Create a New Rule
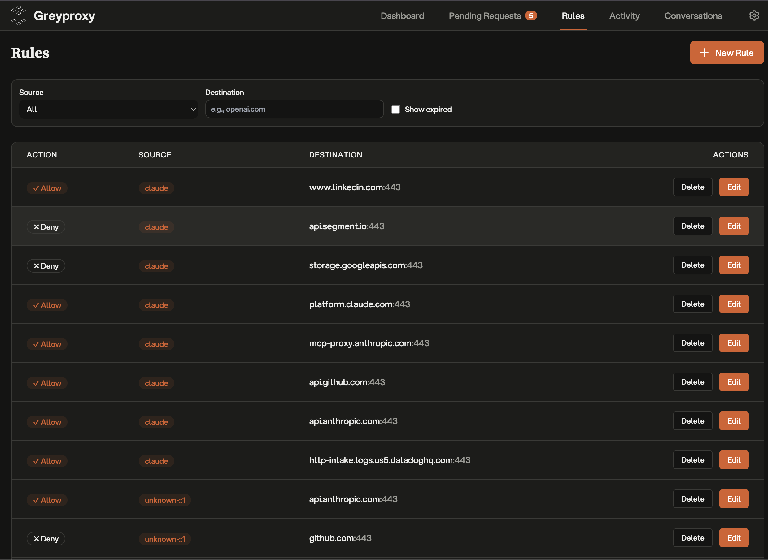This screenshot has width=768, height=560. (x=726, y=53)
